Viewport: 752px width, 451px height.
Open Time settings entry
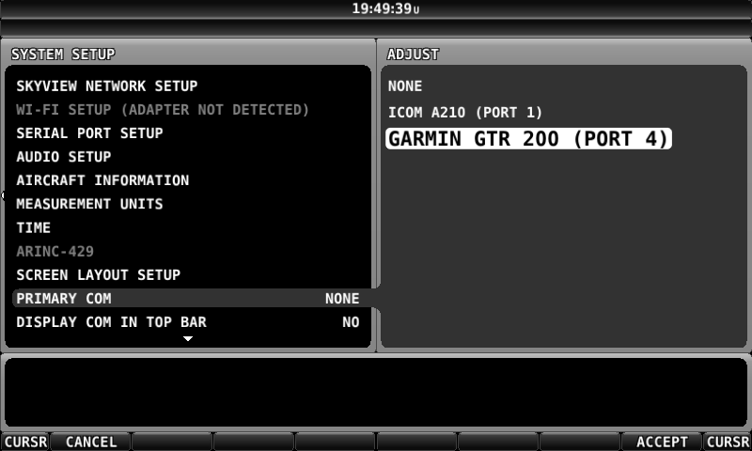click(x=33, y=227)
